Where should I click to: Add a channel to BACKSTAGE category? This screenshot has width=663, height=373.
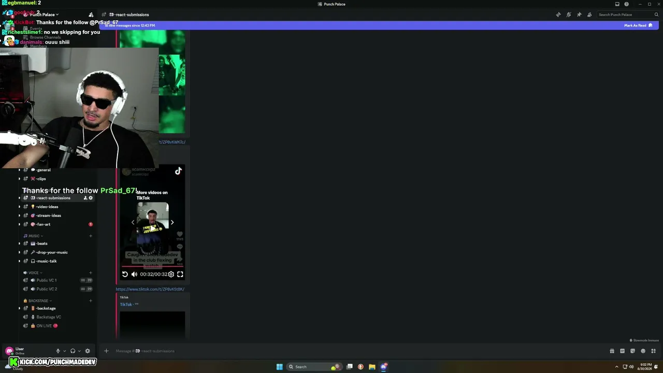pyautogui.click(x=91, y=300)
